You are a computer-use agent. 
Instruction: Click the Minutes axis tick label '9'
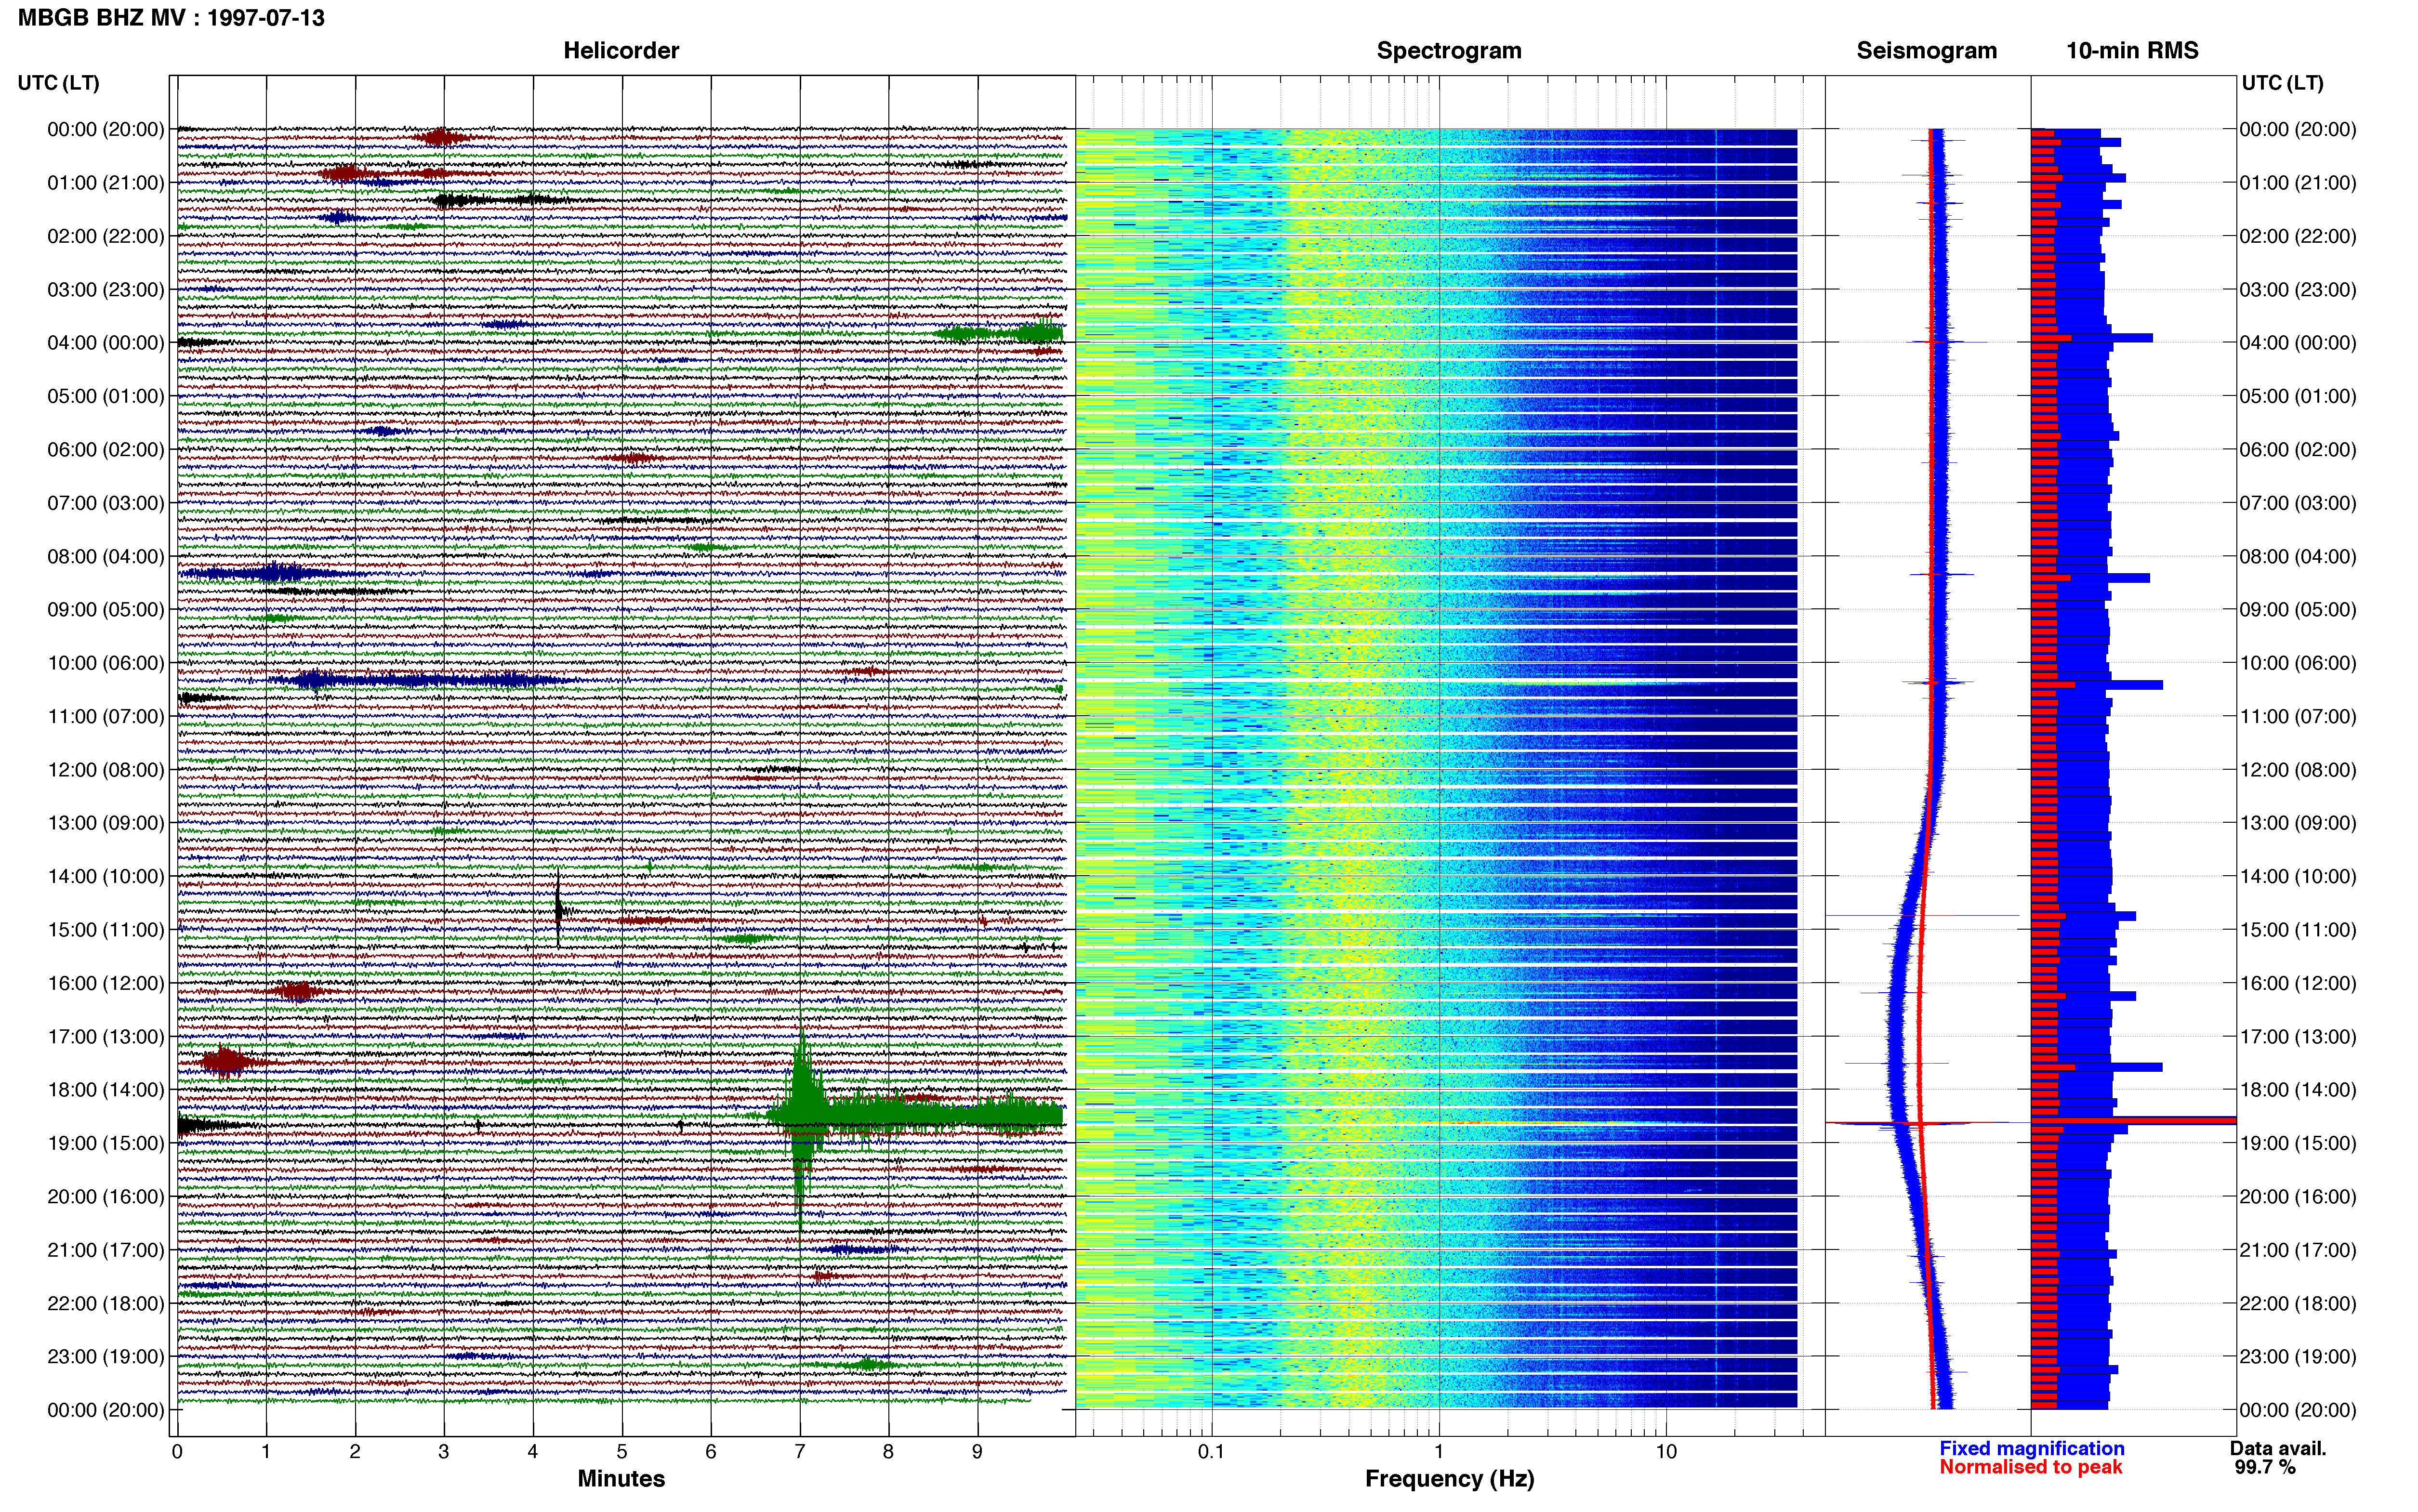(x=978, y=1452)
